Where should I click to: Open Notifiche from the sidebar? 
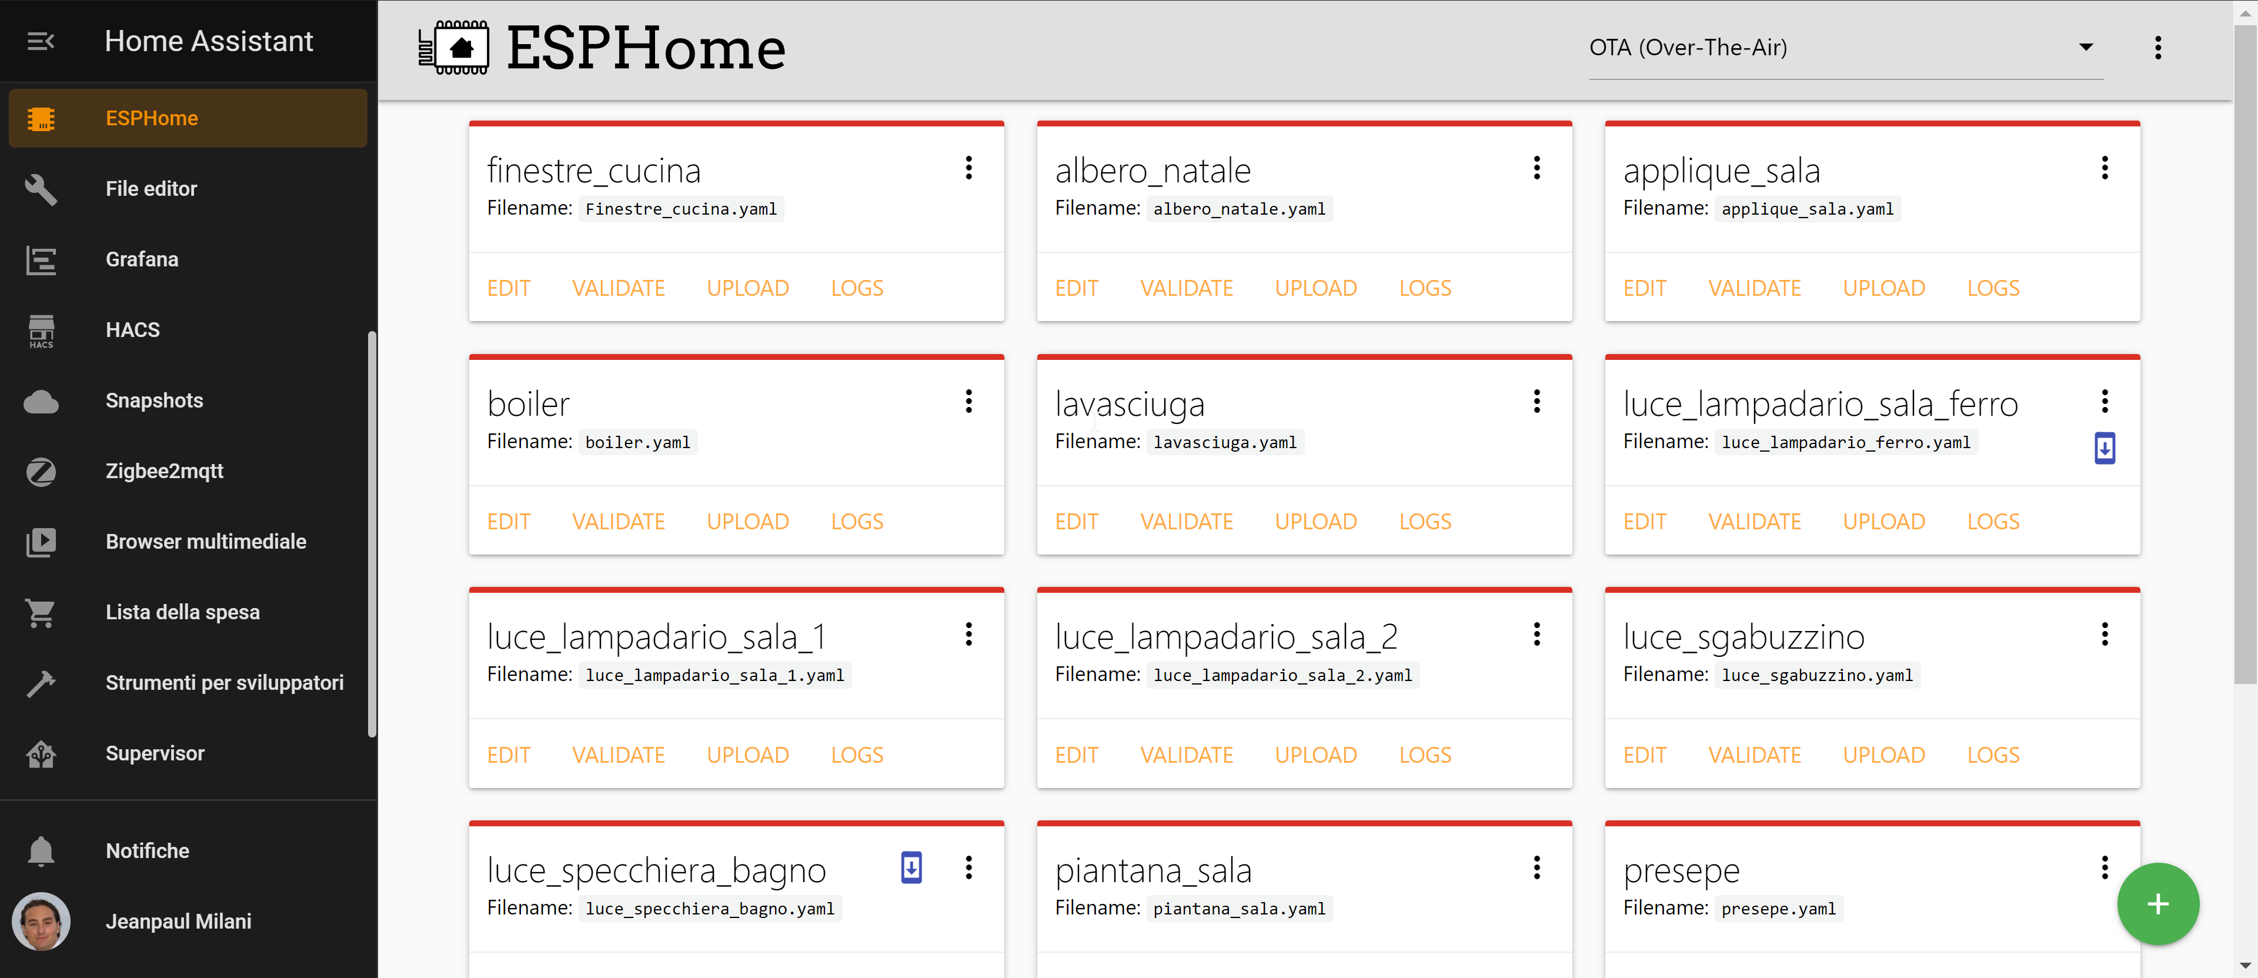(41, 850)
